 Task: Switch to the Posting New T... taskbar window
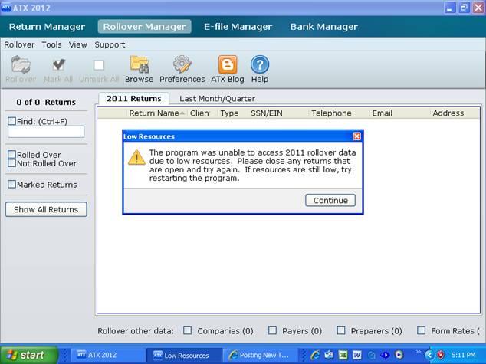pos(261,355)
